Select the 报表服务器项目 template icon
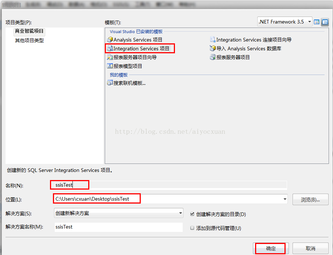333x255 pixels. [x=212, y=57]
